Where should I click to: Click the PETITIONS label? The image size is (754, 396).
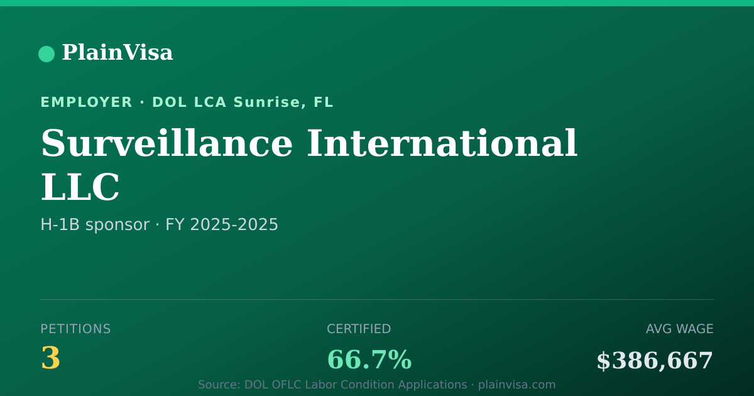tap(75, 329)
